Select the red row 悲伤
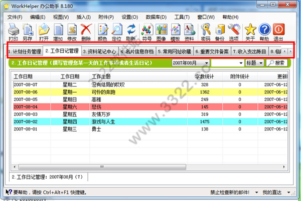Viewport: 301px width, 201px height. 150,107
